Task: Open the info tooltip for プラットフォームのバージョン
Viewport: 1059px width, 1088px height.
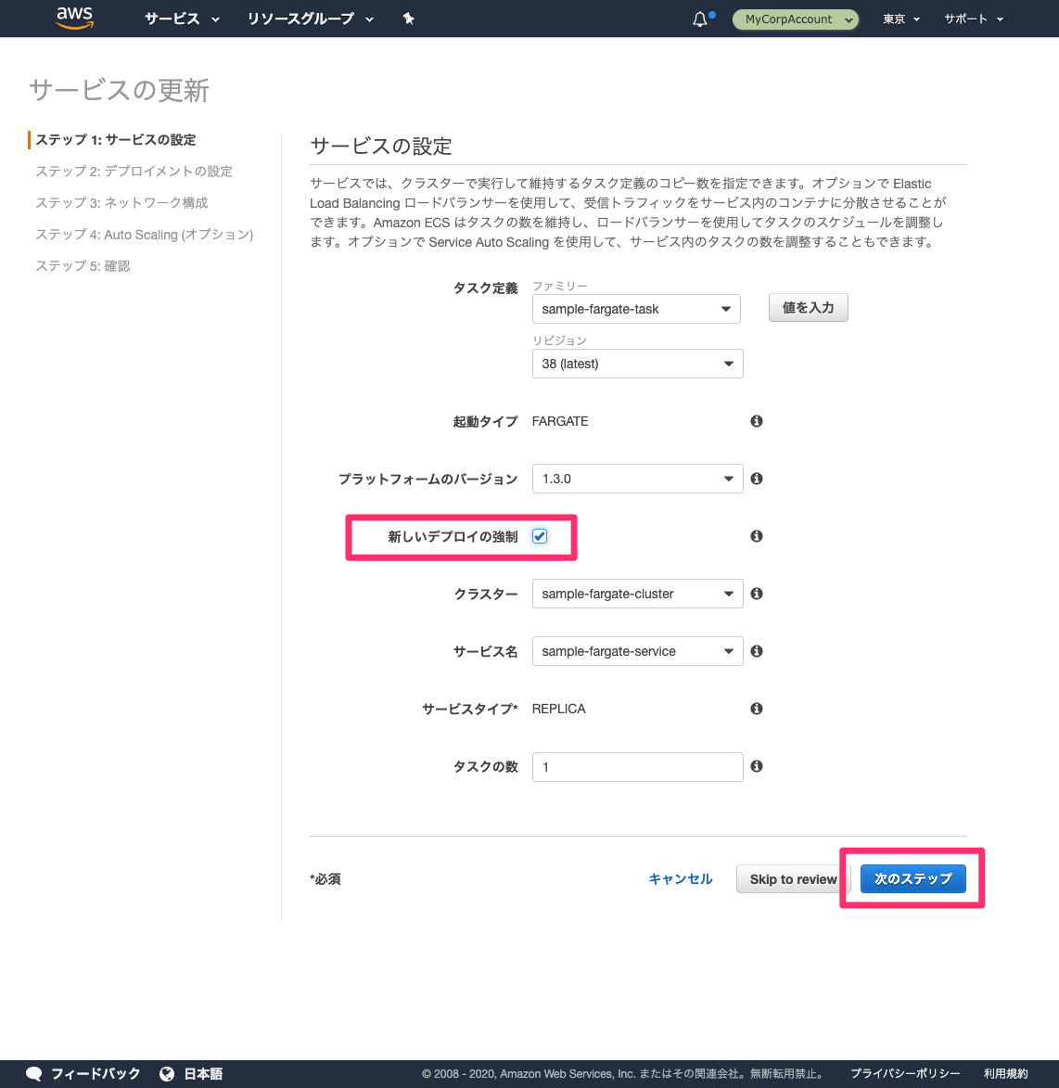Action: click(756, 479)
